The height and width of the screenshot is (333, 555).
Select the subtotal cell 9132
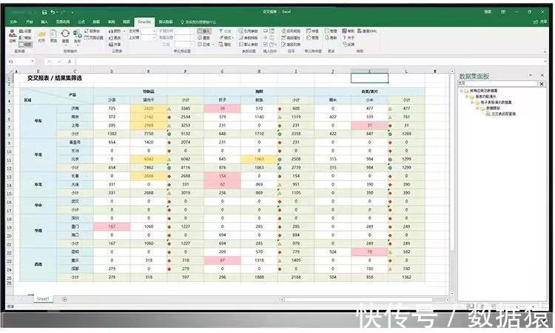point(186,134)
